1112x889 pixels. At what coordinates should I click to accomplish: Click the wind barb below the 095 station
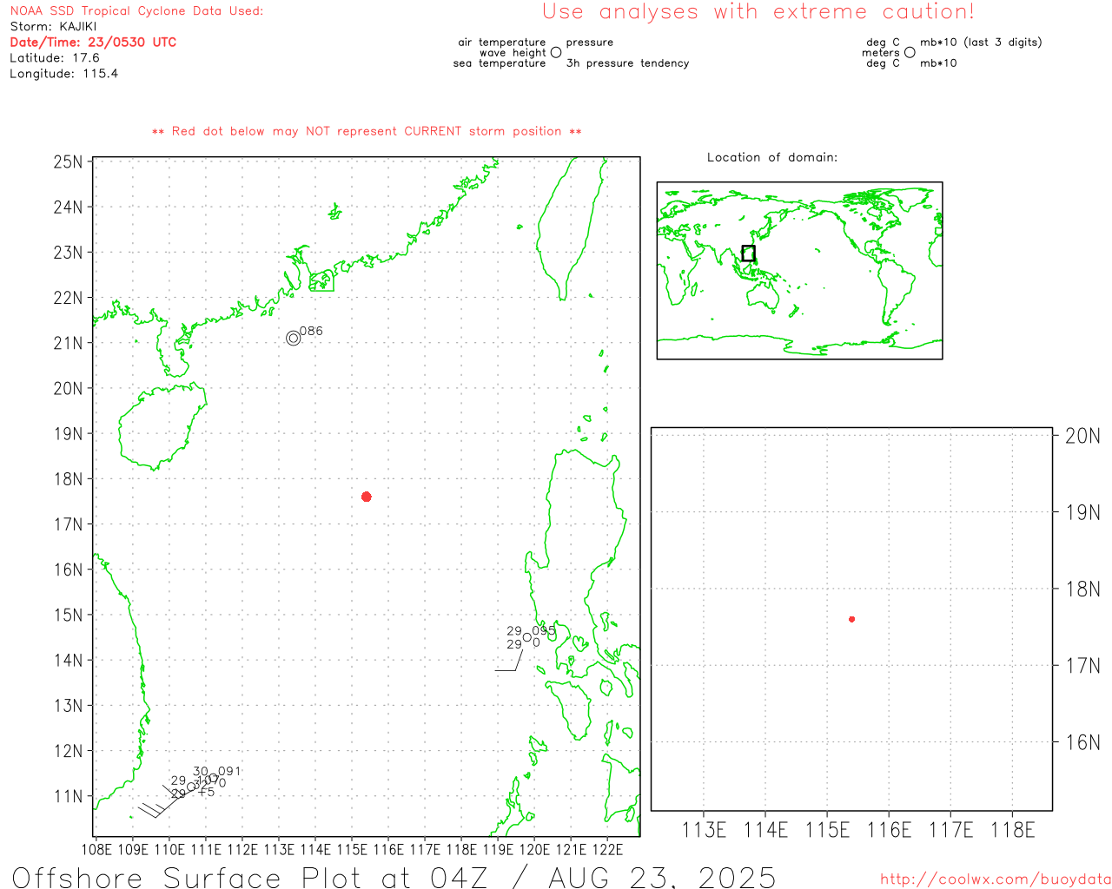(x=509, y=661)
